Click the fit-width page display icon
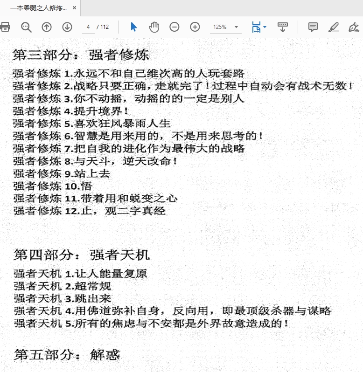Screen dimensions: 363x372 [x=256, y=27]
